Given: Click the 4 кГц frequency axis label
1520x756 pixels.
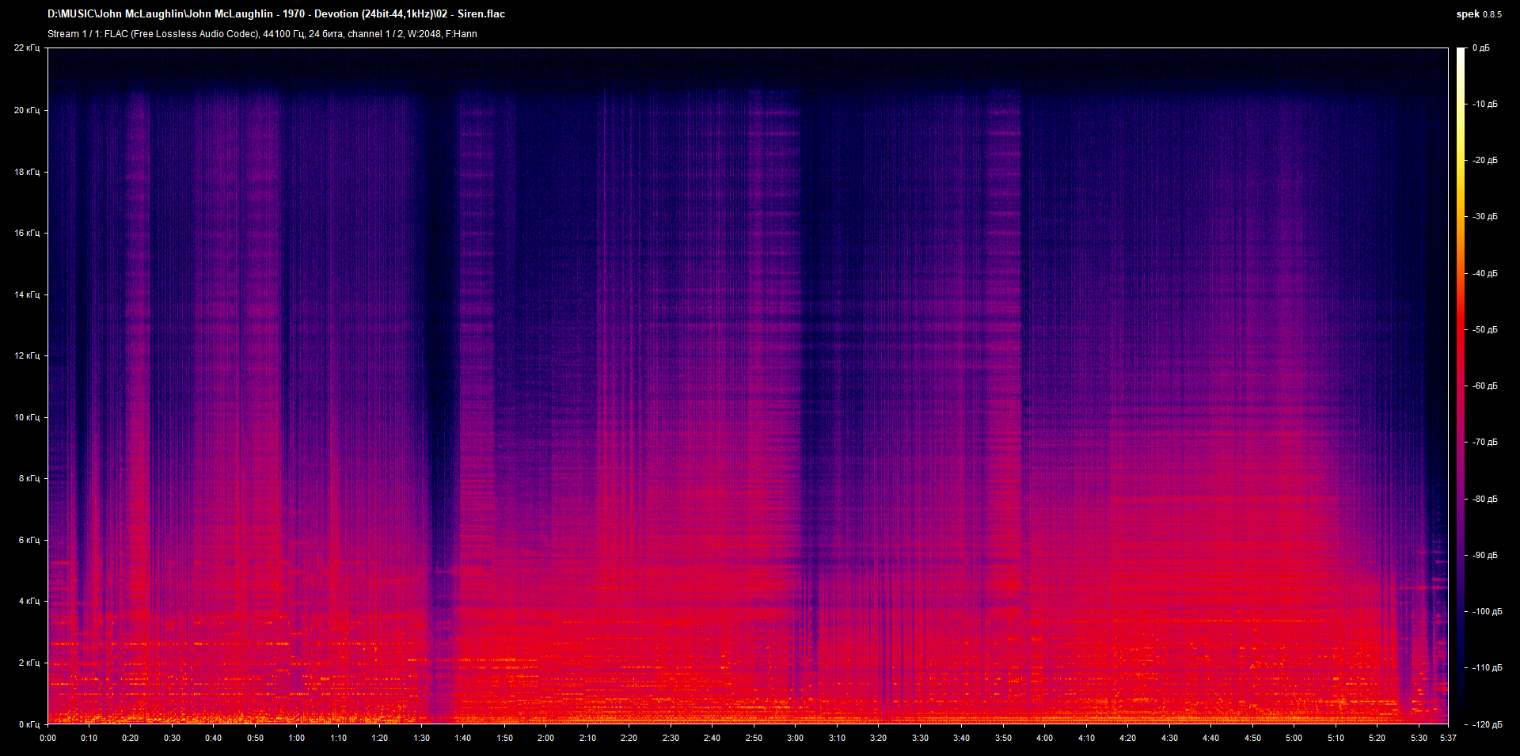Looking at the screenshot, I should [x=29, y=601].
